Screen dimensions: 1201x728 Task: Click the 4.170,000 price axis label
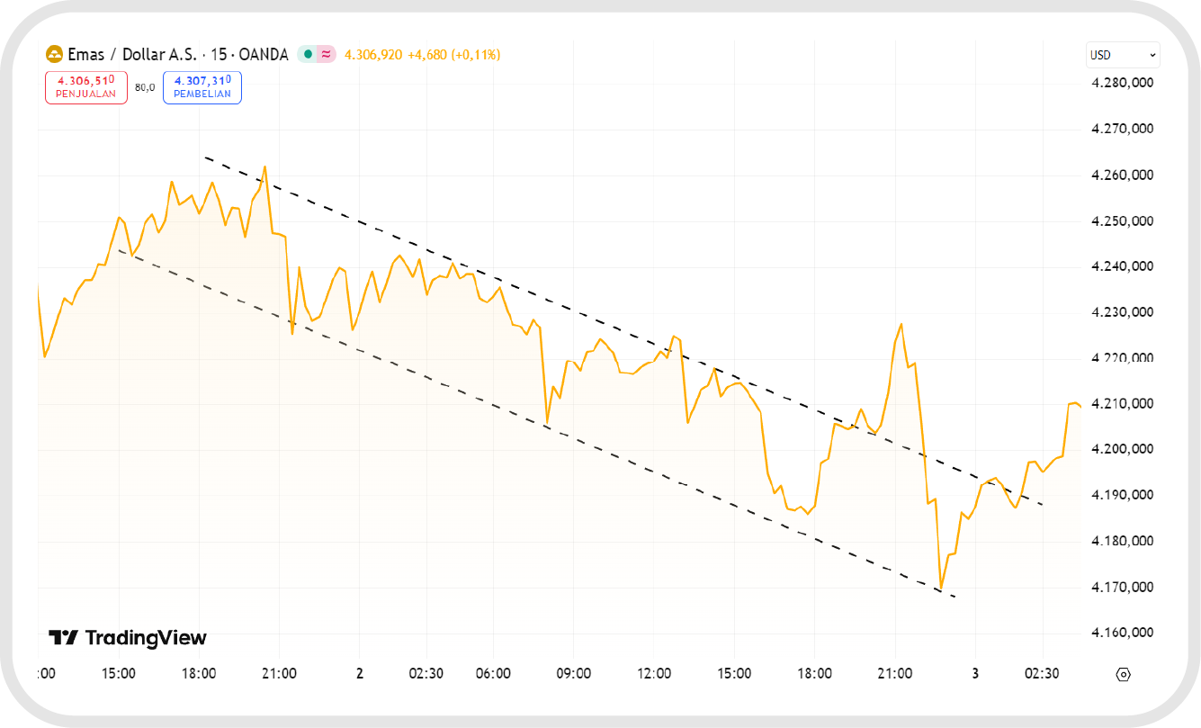coord(1122,588)
